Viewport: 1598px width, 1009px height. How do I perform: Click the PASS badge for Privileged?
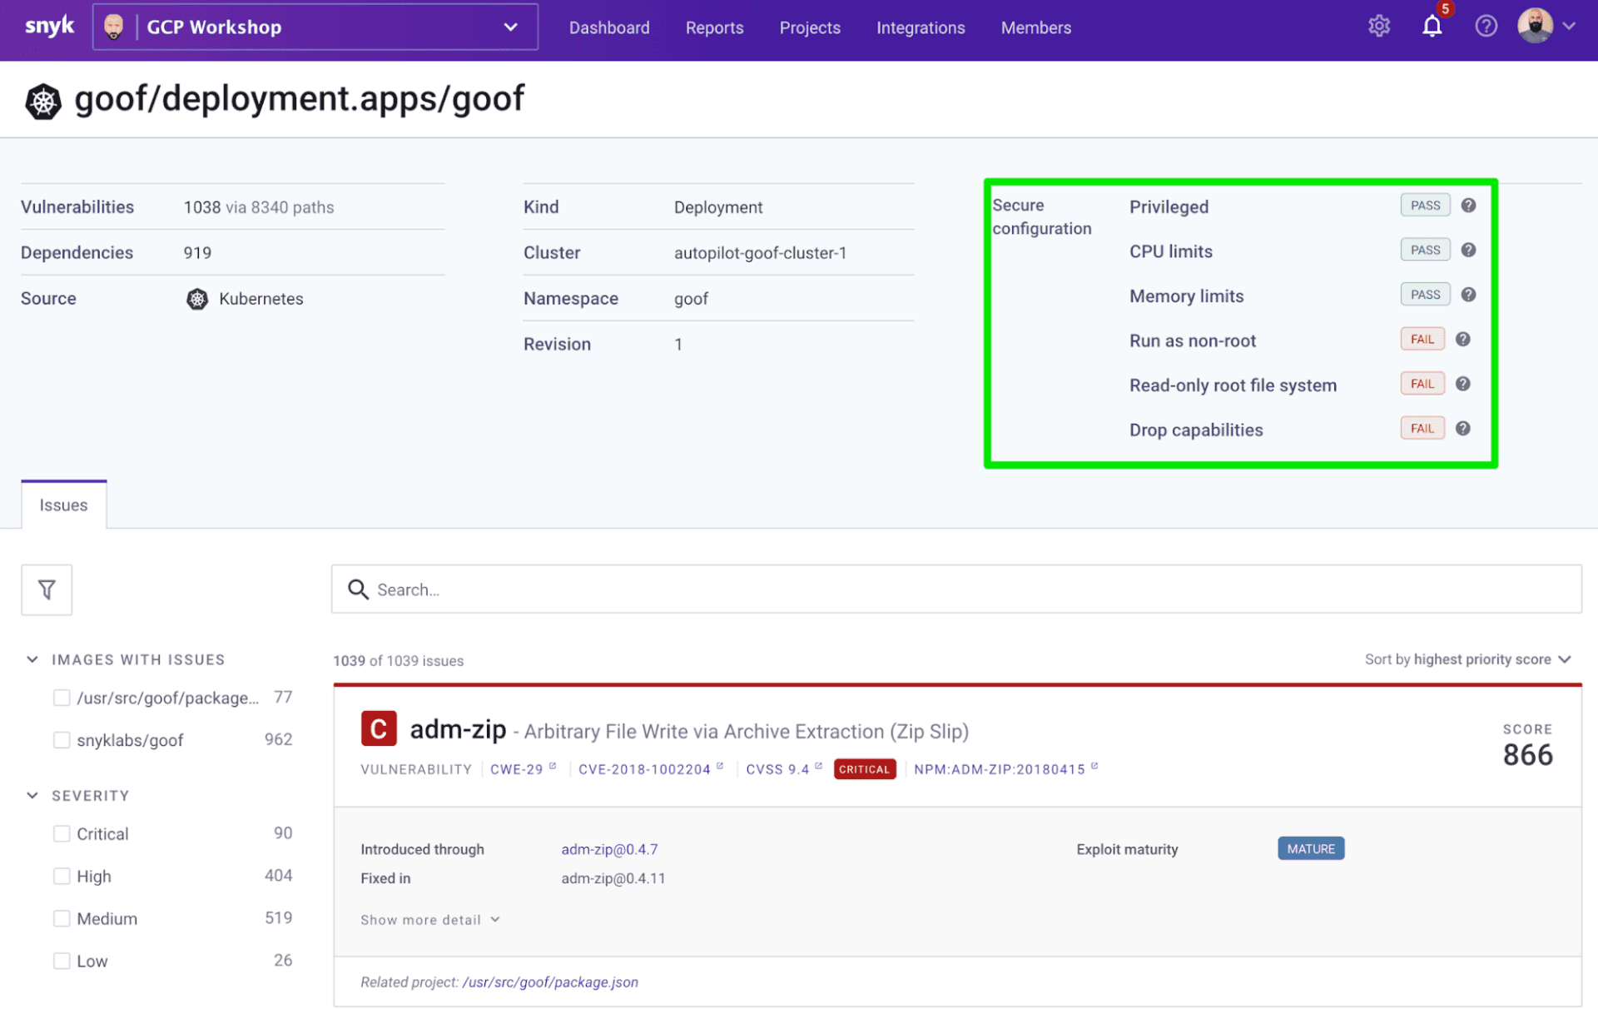(x=1425, y=206)
